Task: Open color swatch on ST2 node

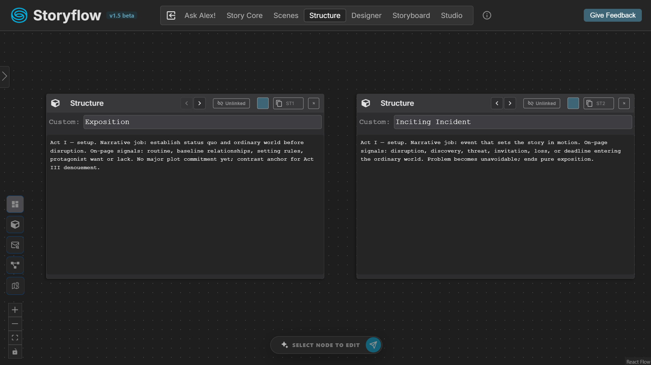Action: click(573, 103)
